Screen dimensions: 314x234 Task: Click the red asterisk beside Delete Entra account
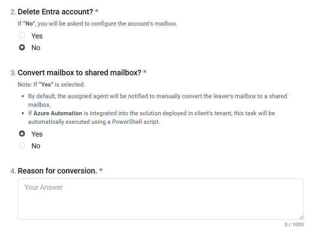96,12
